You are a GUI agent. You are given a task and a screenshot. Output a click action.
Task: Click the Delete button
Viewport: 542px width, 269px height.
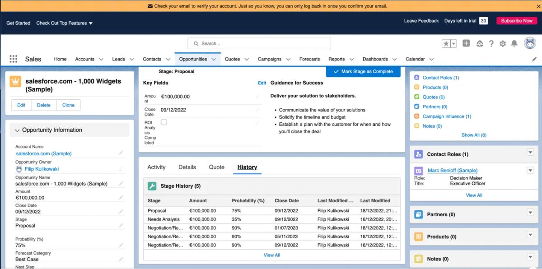tap(44, 105)
